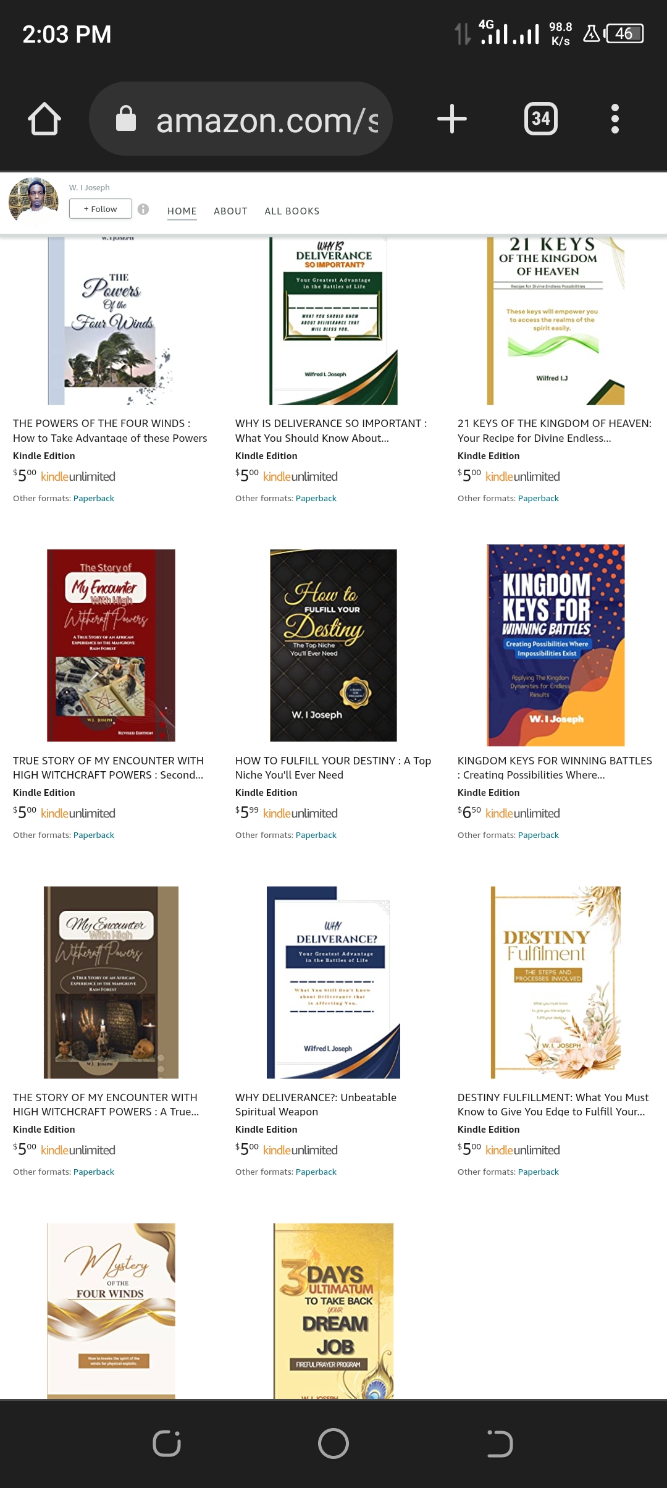
Task: Tap the Android home navigation button
Action: (x=333, y=1444)
